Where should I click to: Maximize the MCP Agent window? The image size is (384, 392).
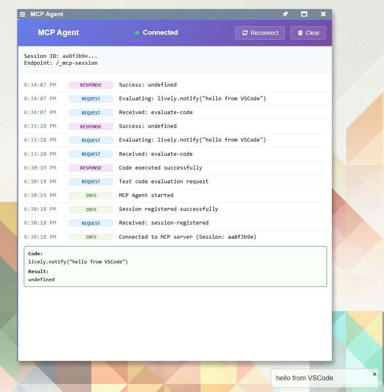(304, 14)
